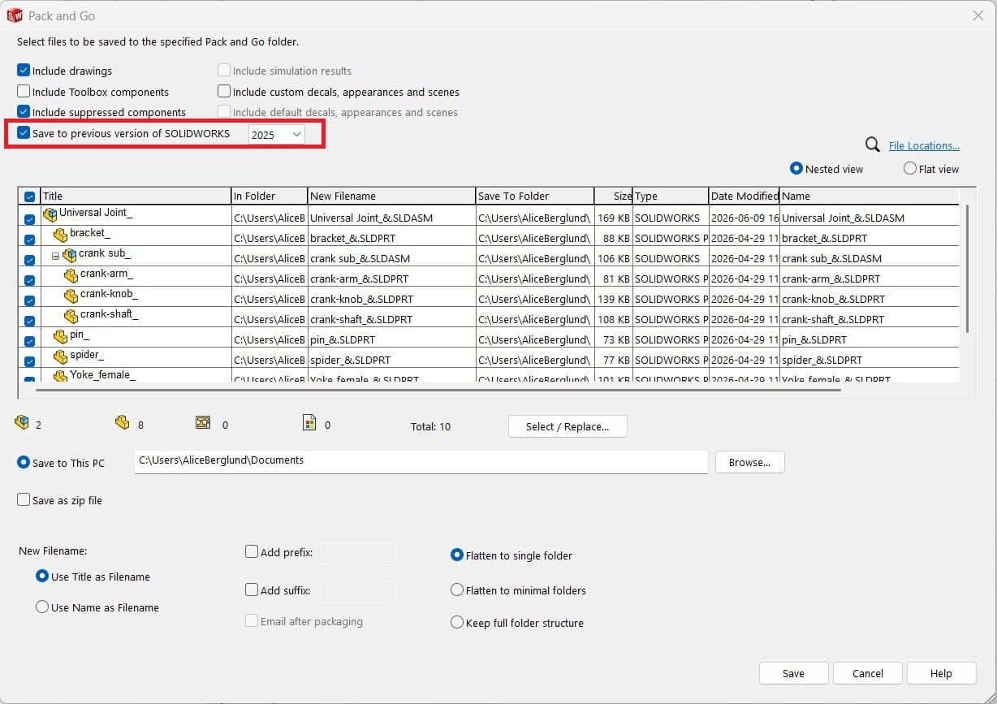Viewport: 997px width, 704px height.
Task: Click the SOLIDWORKS logo in title bar
Action: click(14, 15)
